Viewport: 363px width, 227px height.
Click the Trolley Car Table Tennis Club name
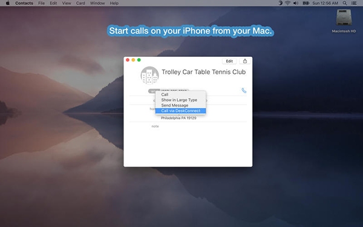[x=203, y=72]
